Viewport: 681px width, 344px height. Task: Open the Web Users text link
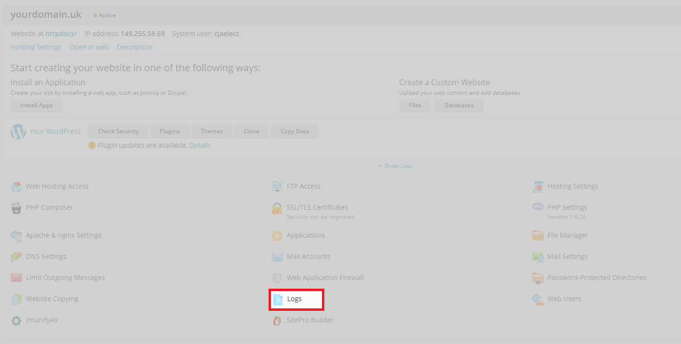564,299
